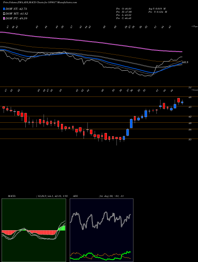
Task: Click the 'Avg V: 0.018 M' volume text
Action: (x=157, y=9)
